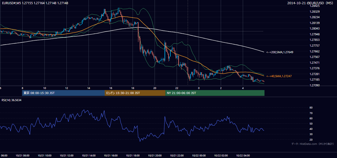This screenshot has height=158, width=337.
Task: Click the 10/21 22:00 date label
Action: coord(177,156)
